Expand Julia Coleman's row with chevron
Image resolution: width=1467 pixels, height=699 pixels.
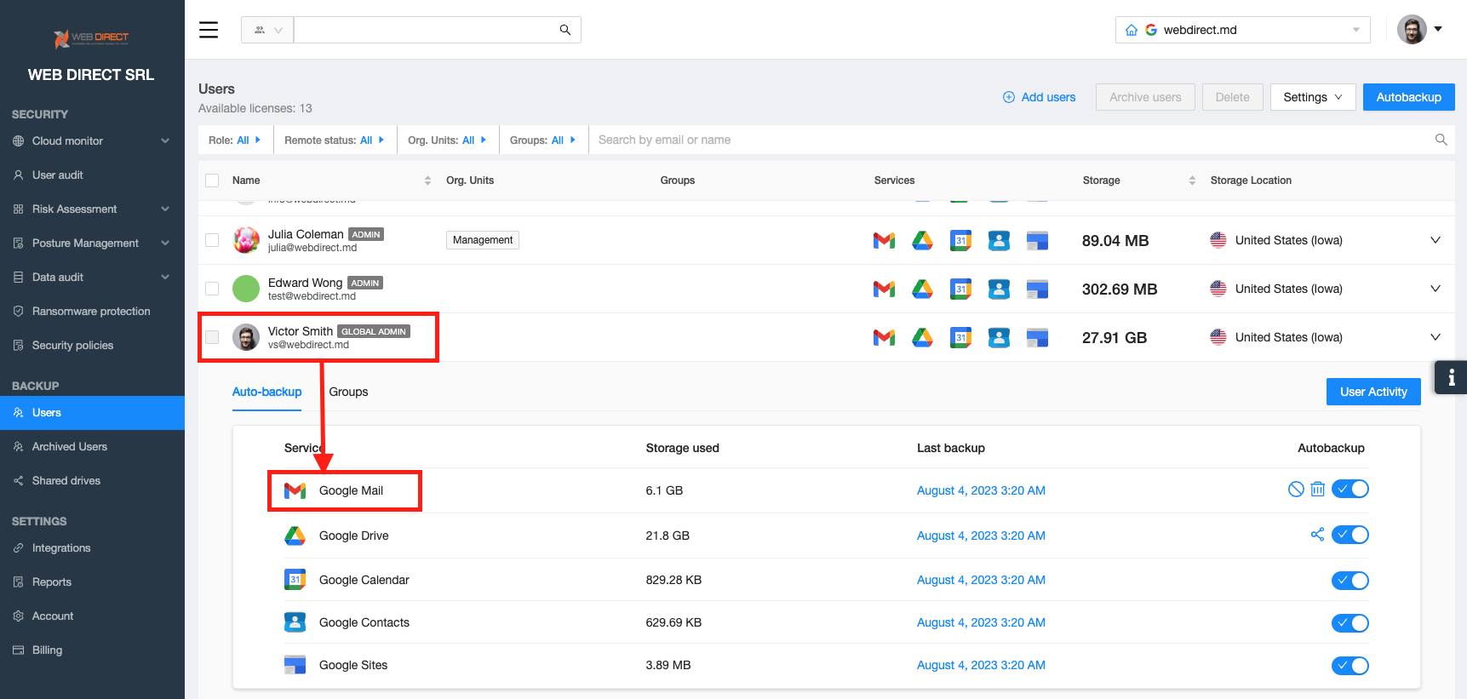tap(1435, 240)
